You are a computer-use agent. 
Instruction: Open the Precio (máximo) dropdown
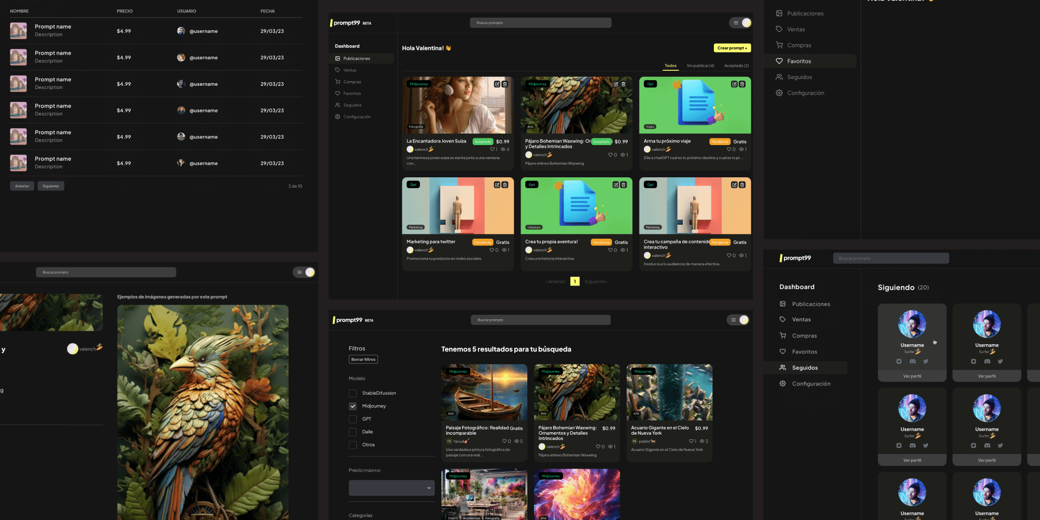point(392,488)
